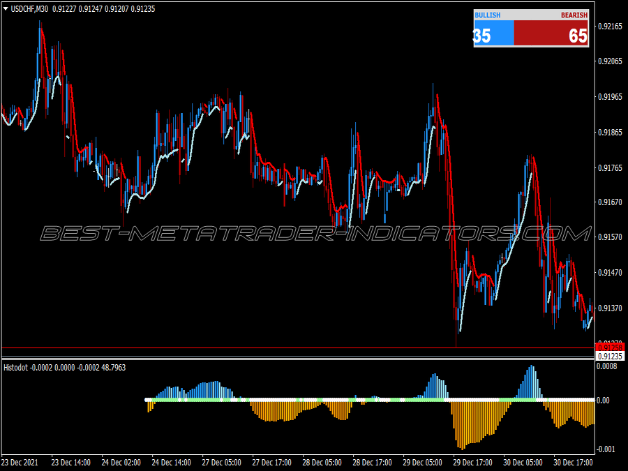Click time axis label 23 Dec 2021
Viewport: 628px width, 471px height.
pyautogui.click(x=20, y=463)
